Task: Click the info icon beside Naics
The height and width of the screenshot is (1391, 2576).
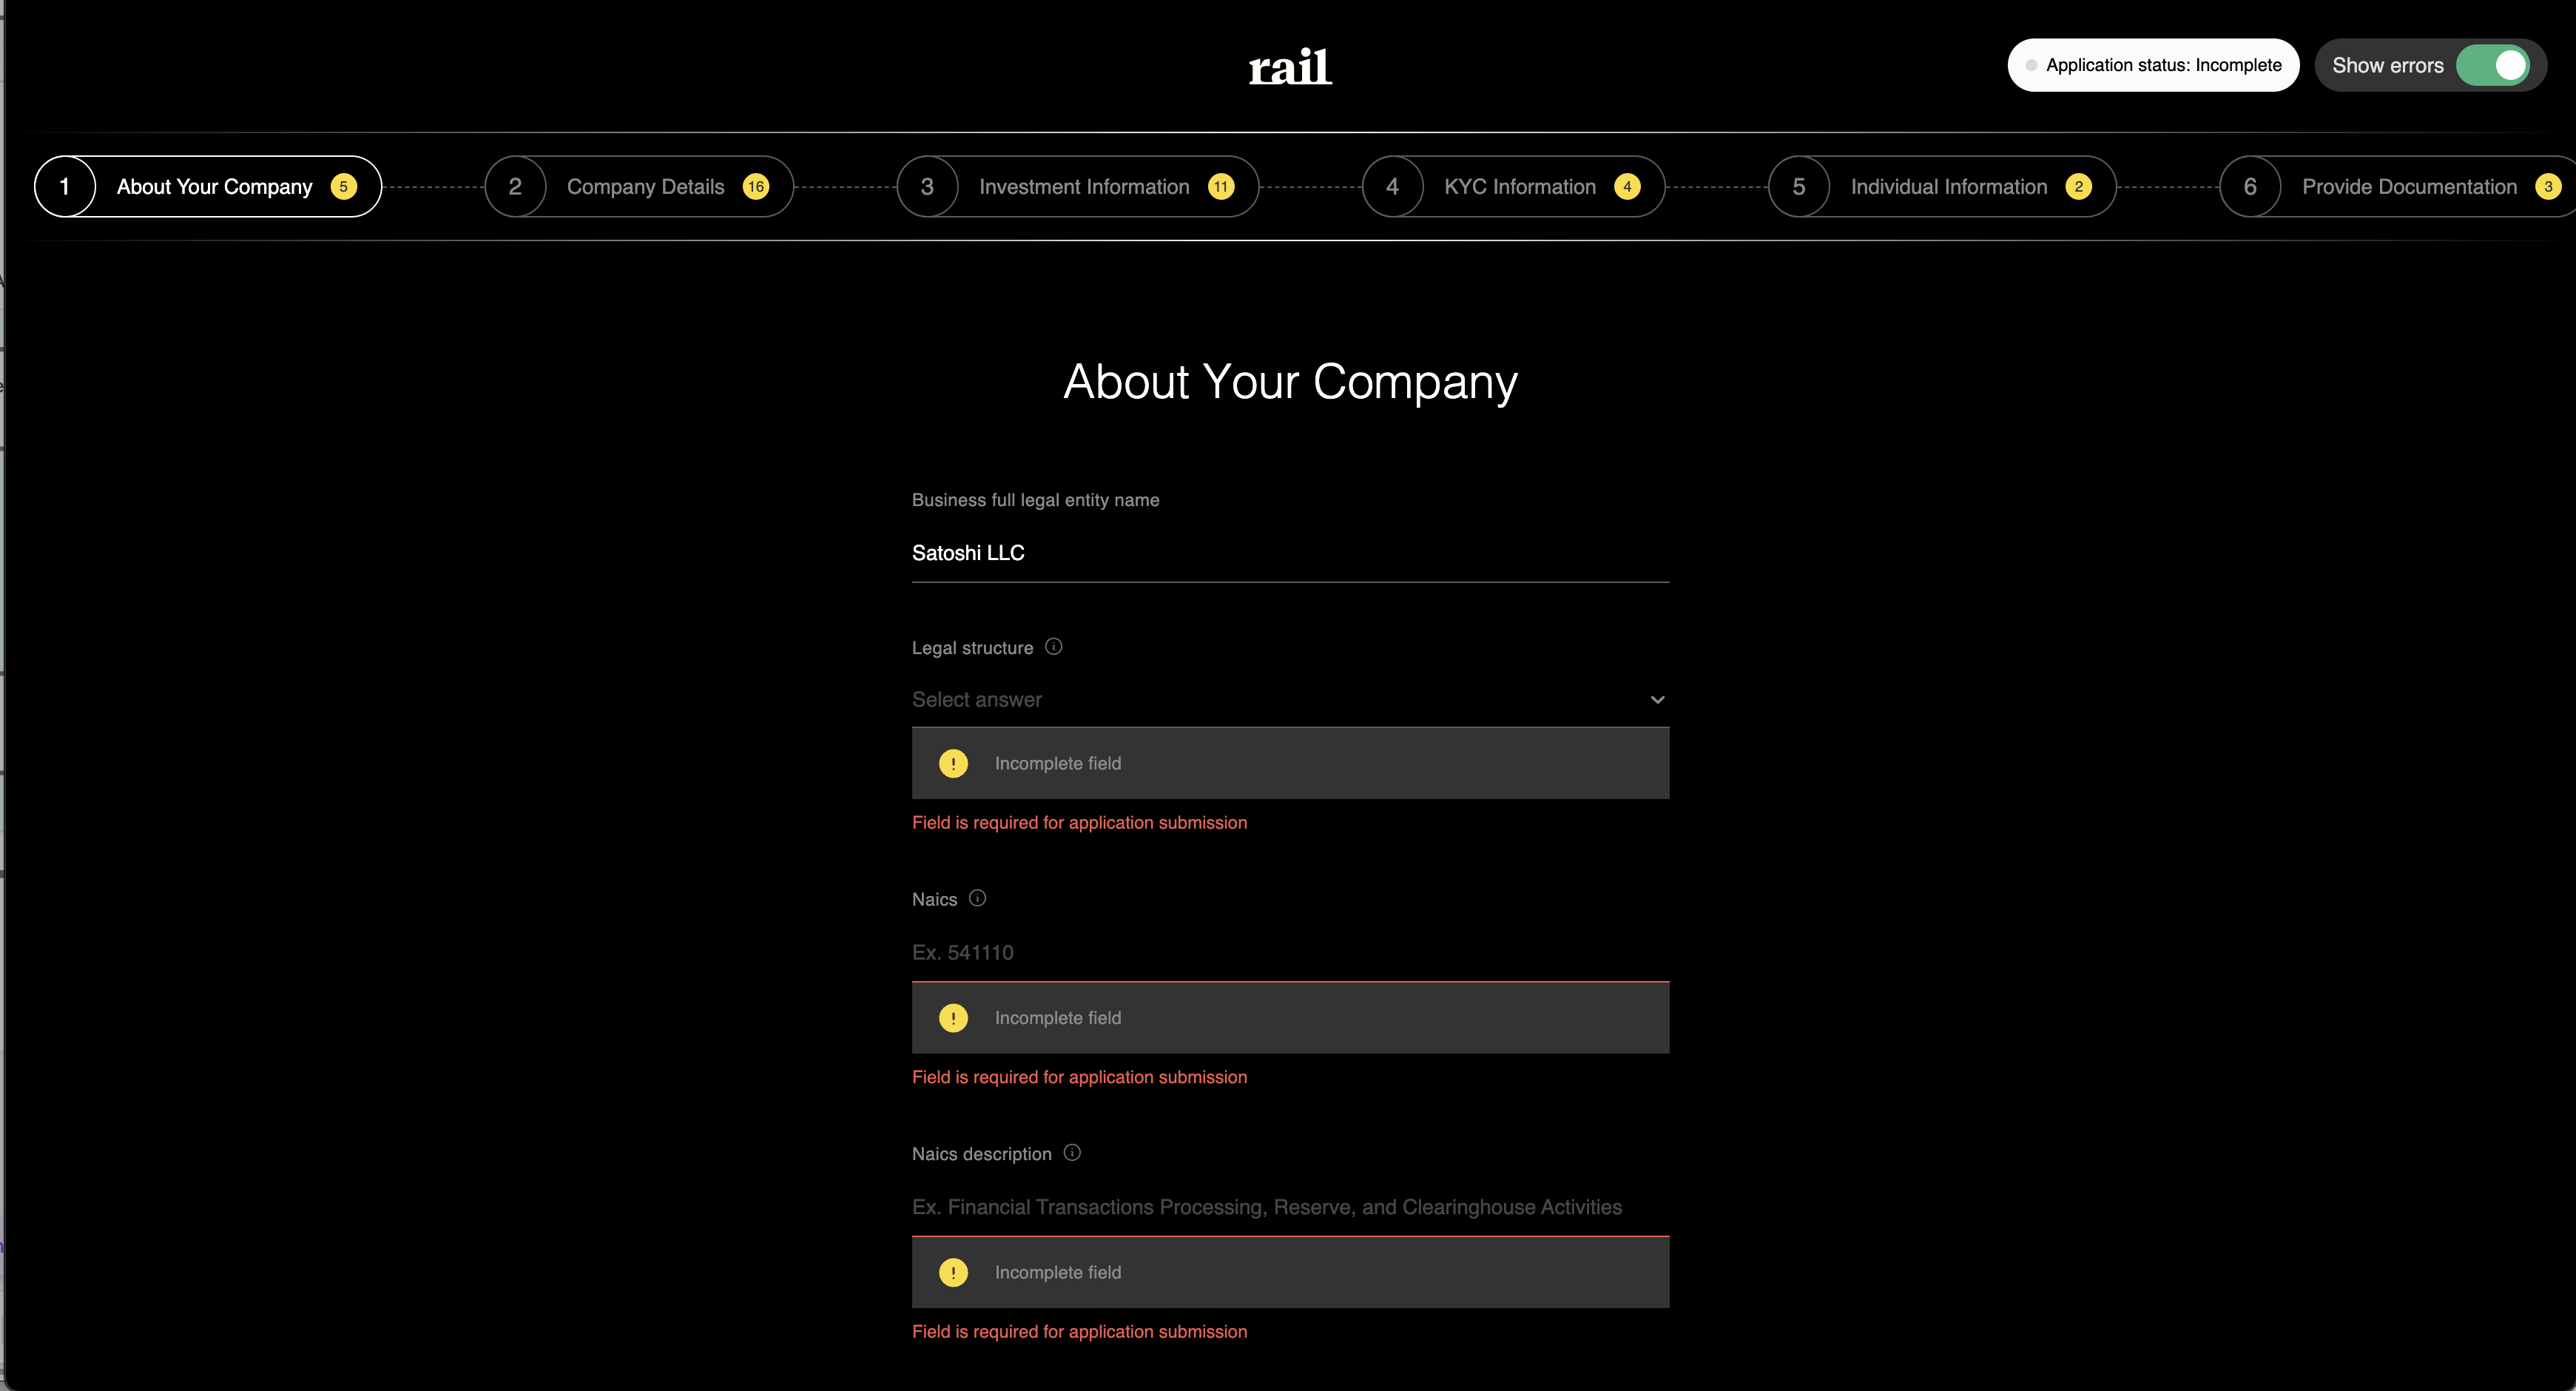Action: tap(978, 898)
